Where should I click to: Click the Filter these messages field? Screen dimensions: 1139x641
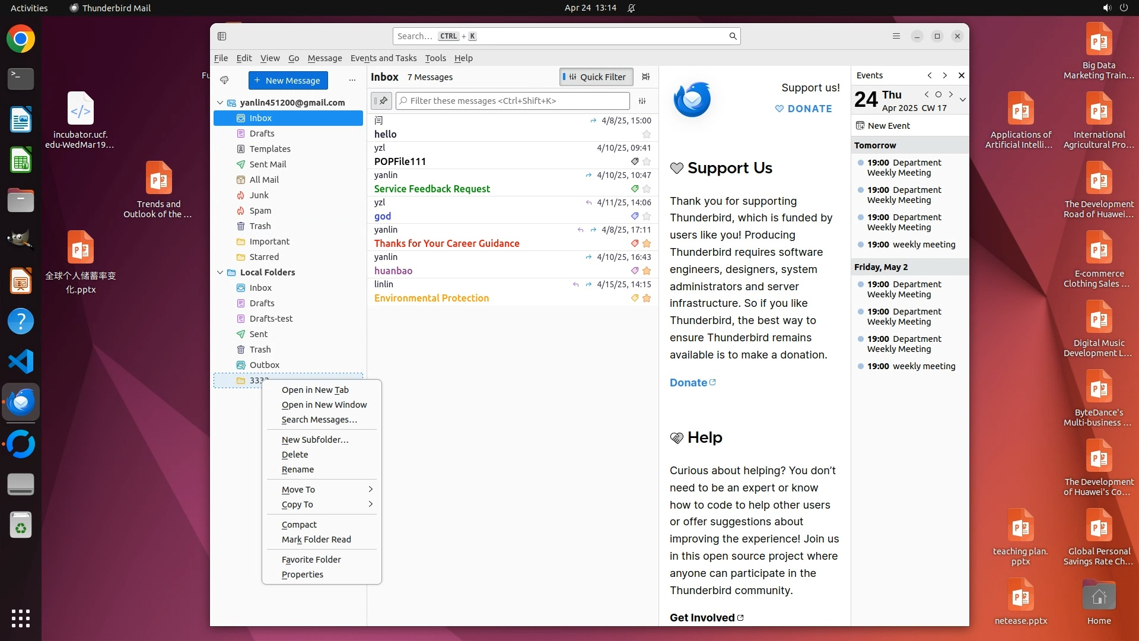(514, 101)
